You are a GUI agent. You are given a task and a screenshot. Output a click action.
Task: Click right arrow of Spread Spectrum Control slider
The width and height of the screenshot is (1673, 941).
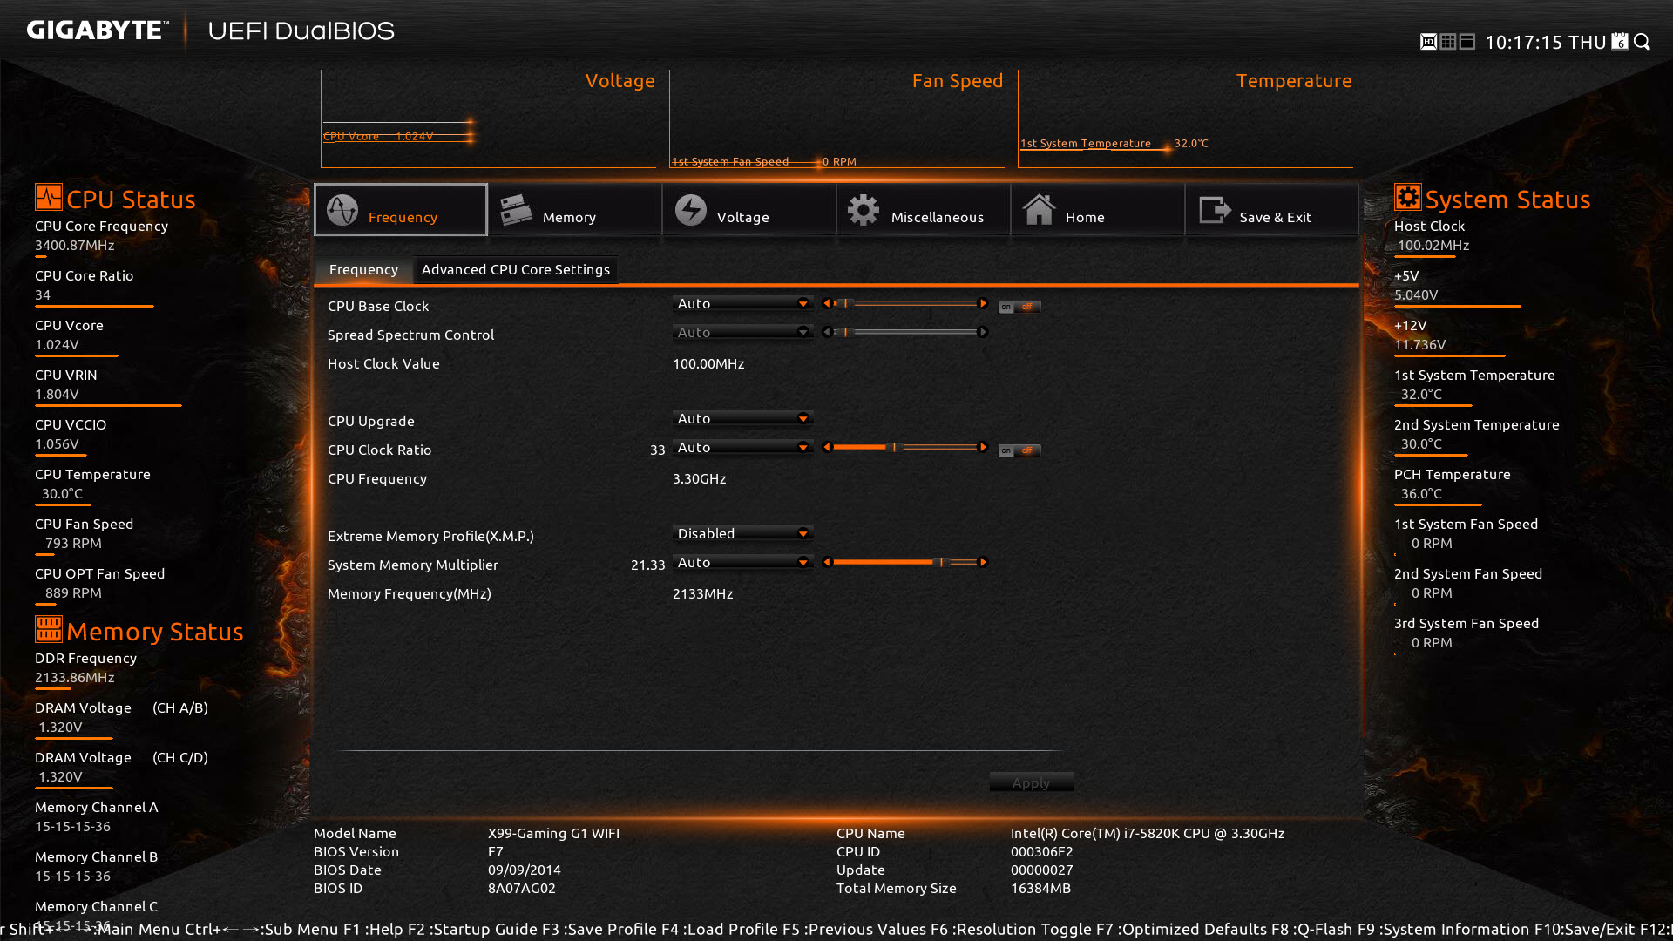(983, 332)
